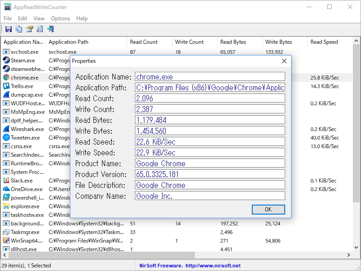Screen dimensions: 361x271
Task: Sort by Write Count column header
Action: (194, 42)
